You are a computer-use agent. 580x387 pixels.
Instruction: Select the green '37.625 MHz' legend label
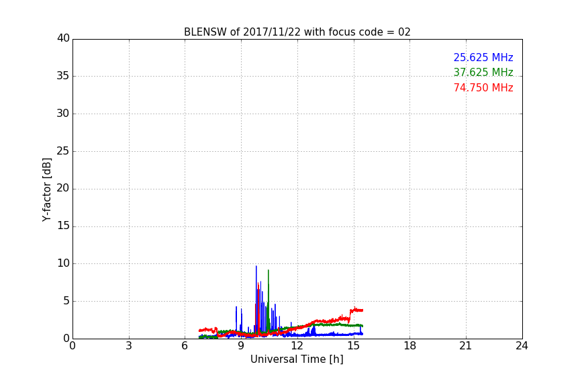483,72
